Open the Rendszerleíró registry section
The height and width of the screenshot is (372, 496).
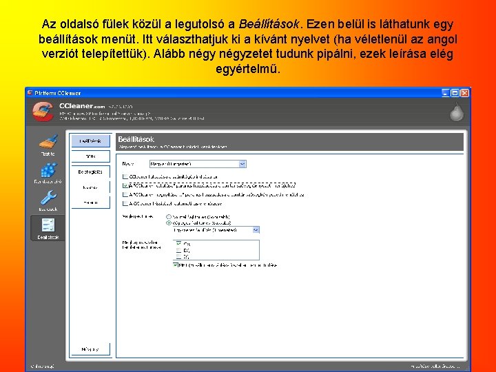point(48,173)
